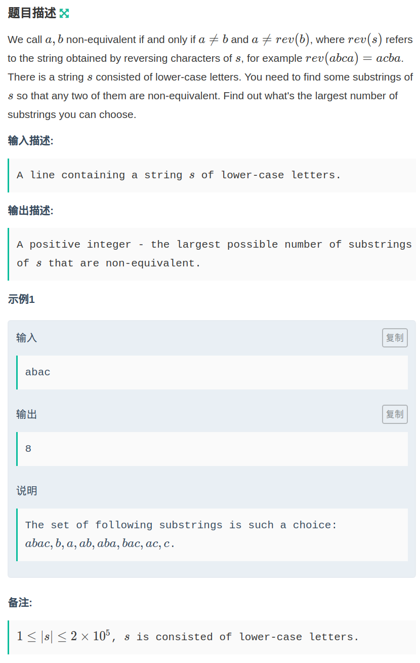The width and height of the screenshot is (420, 663).
Task: Click the explanation's list of chosen substrings
Action: click(x=100, y=544)
